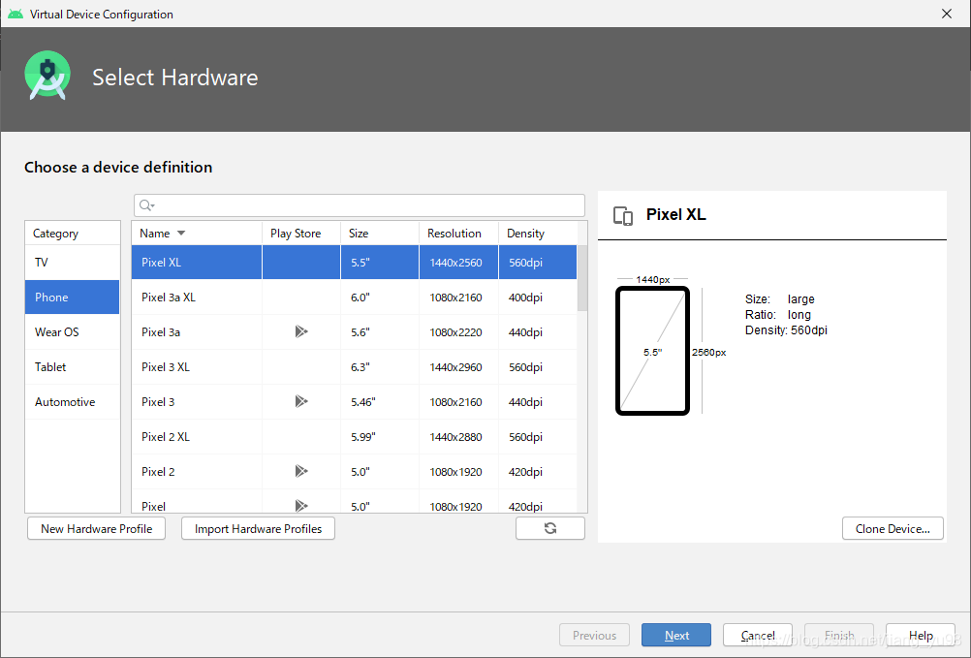This screenshot has height=658, width=971.
Task: Click the Android Studio logo in header
Action: (47, 76)
